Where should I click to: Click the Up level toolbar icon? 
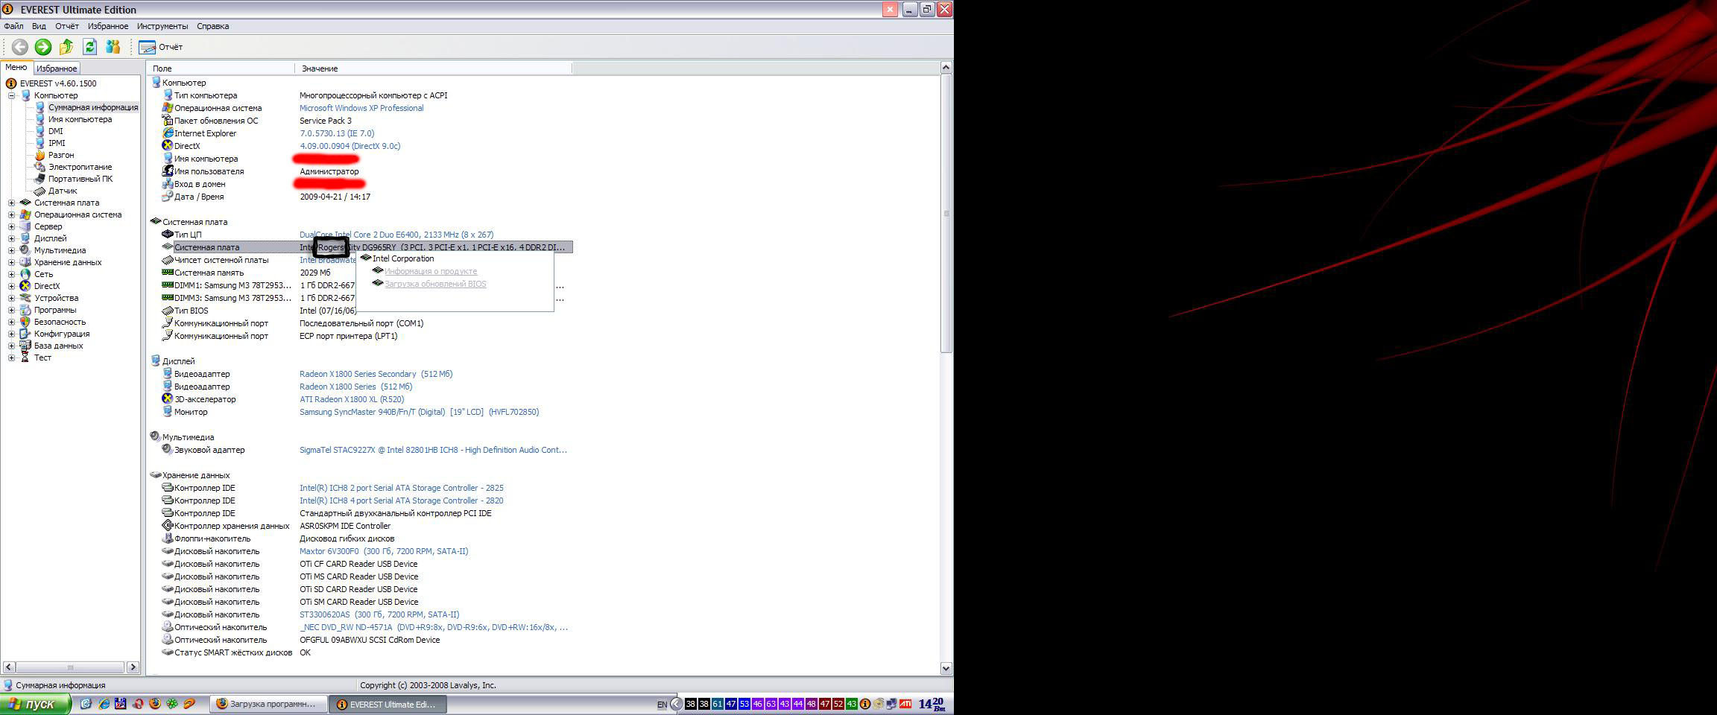coord(66,47)
